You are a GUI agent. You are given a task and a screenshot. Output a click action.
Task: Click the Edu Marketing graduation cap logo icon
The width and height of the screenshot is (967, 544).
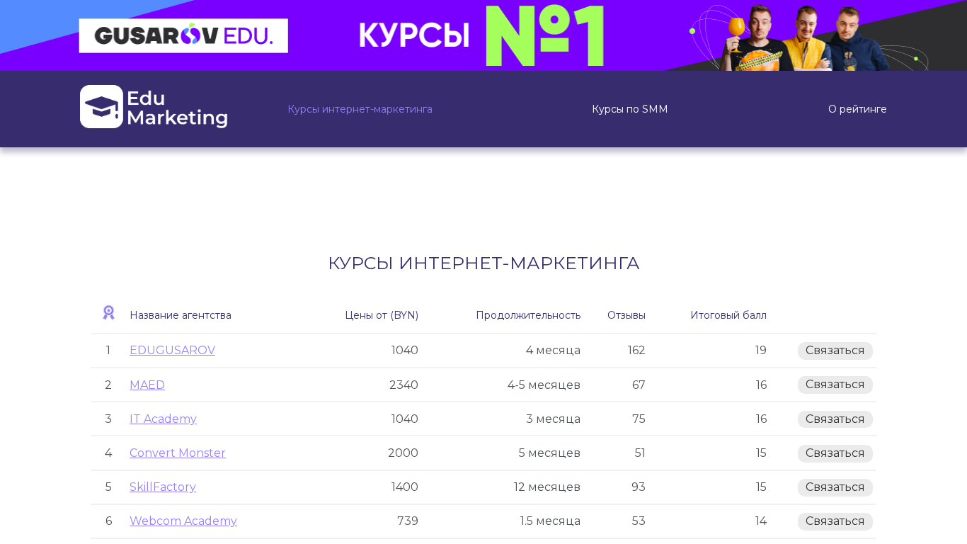pos(101,107)
